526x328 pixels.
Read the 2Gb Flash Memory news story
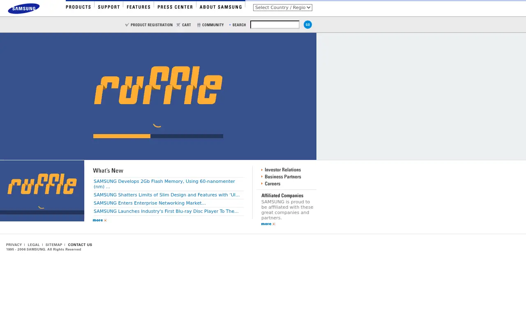point(164,184)
